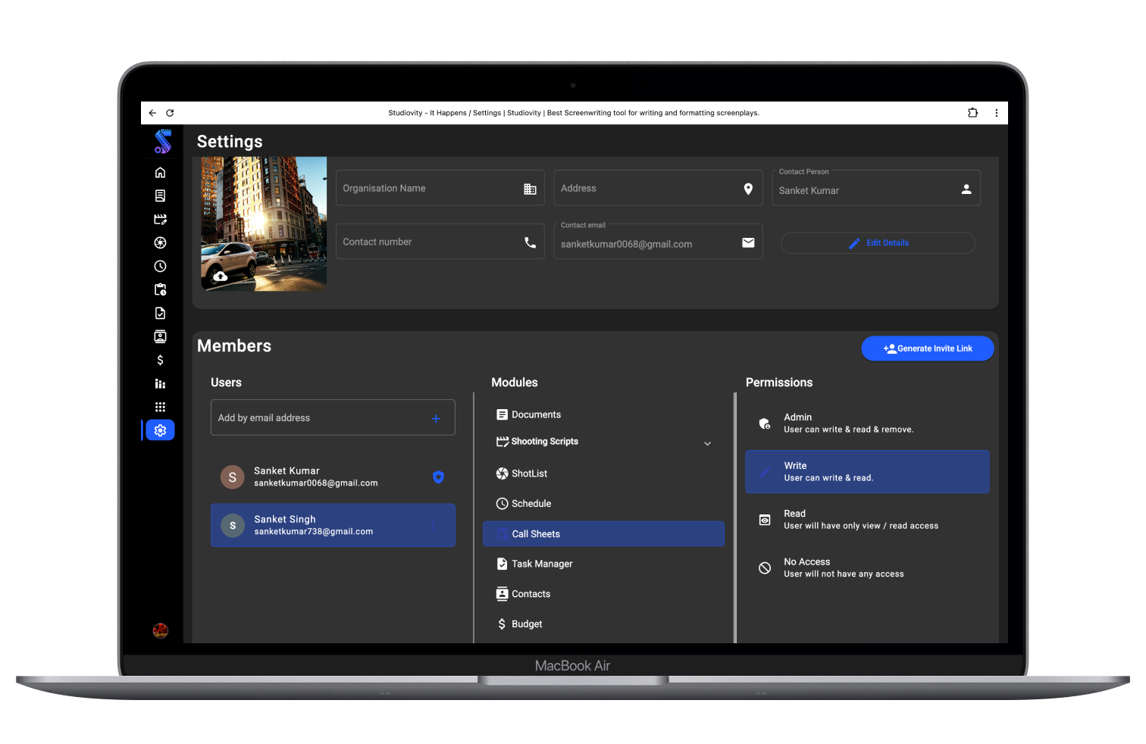Open browser three-dot menu

point(996,113)
